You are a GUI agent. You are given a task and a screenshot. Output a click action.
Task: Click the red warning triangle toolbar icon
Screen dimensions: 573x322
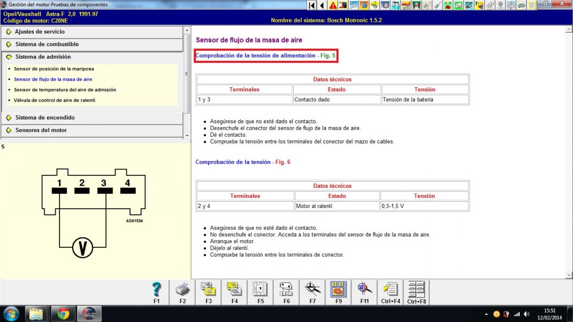pyautogui.click(x=333, y=5)
